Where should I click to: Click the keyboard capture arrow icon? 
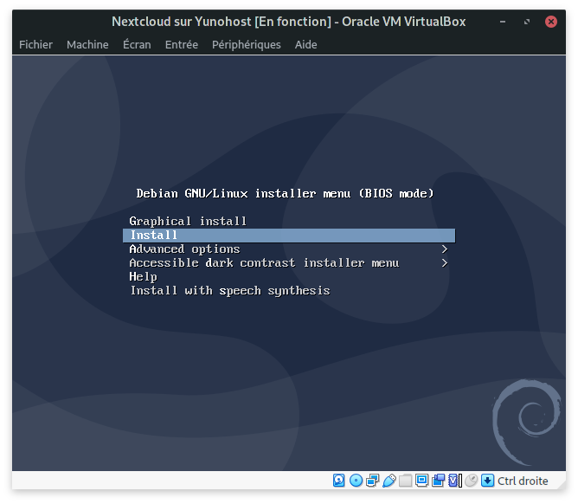pyautogui.click(x=487, y=481)
